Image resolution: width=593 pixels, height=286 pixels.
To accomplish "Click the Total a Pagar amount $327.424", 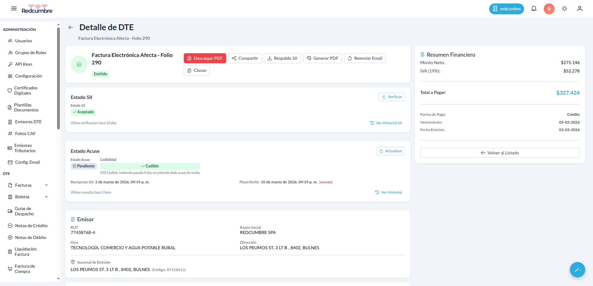I will (x=568, y=93).
